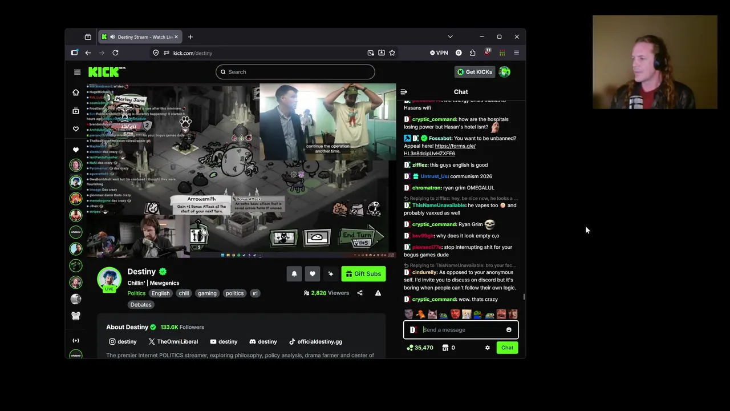Click the followed channel icon labeled whatever
This screenshot has width=730, height=411.
pos(76,232)
